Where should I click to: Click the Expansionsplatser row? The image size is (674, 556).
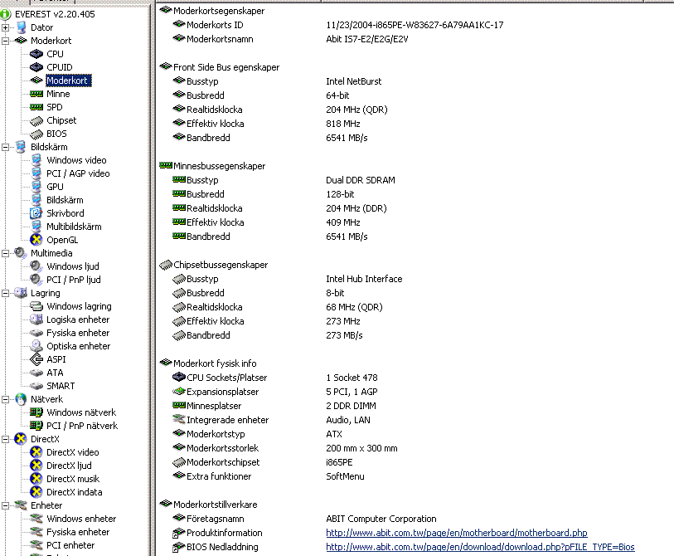click(x=275, y=392)
